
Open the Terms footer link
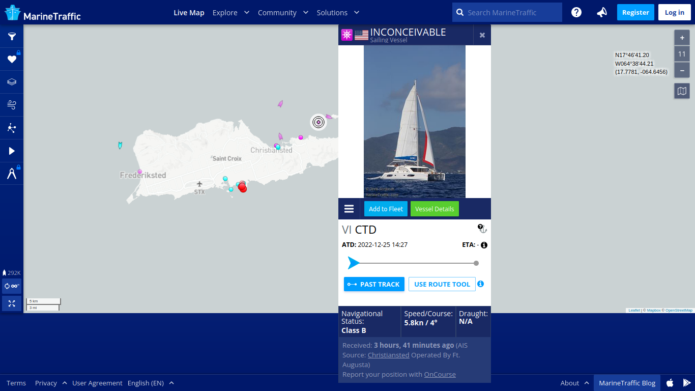[16, 383]
